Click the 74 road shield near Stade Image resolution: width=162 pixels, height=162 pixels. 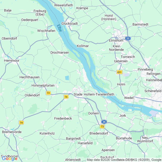click(x=66, y=97)
